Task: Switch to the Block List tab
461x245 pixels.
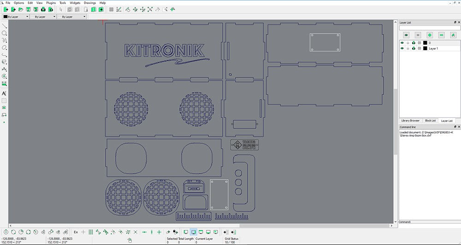Action: (x=430, y=121)
